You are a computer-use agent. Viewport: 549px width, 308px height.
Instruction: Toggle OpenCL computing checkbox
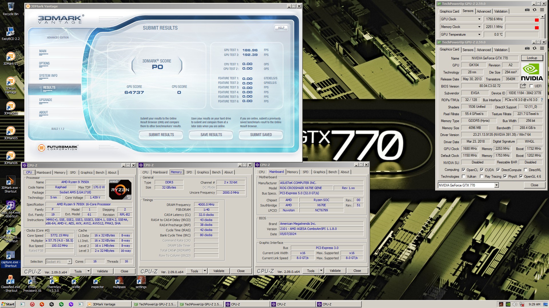pos(464,170)
